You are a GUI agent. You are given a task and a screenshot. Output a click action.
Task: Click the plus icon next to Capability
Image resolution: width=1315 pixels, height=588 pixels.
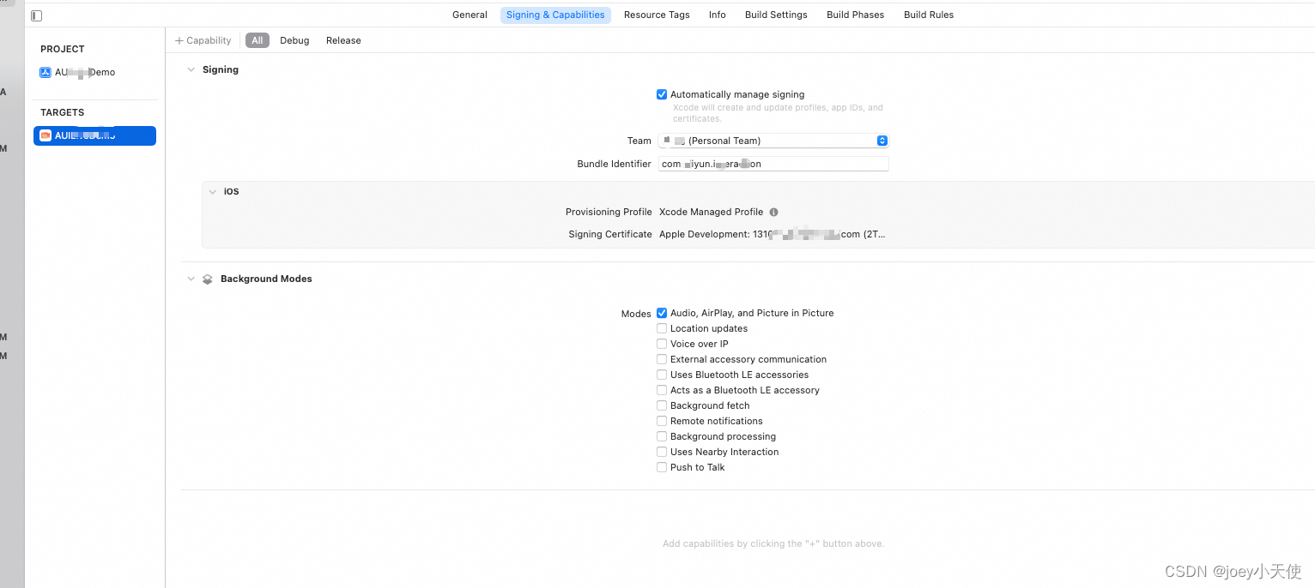point(179,40)
